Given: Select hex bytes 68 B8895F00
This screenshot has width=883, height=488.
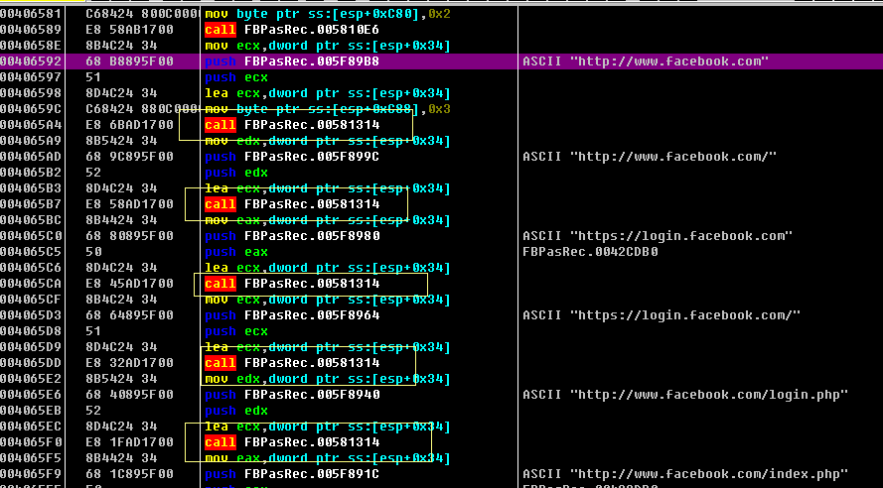Looking at the screenshot, I should [x=129, y=61].
